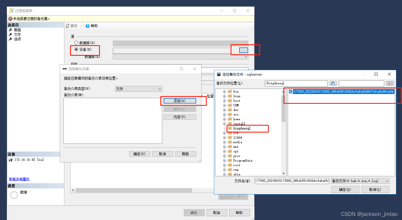Expand the etc folder node
Image resolution: width=402 pixels, height=220 pixels.
click(x=225, y=114)
